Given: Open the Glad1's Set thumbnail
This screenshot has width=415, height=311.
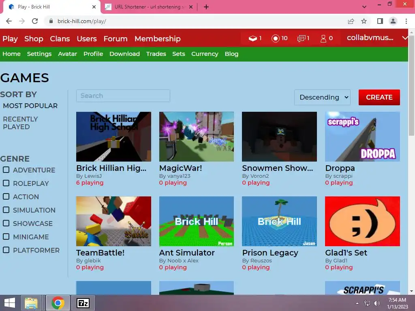Looking at the screenshot, I should pos(362,221).
